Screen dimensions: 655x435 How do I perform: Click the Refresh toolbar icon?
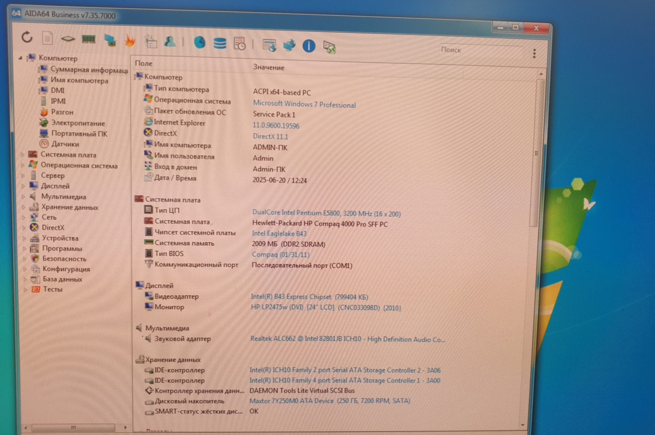coord(27,37)
